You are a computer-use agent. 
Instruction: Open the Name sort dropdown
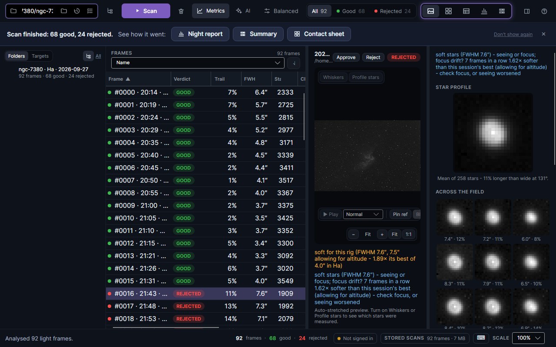tap(198, 63)
